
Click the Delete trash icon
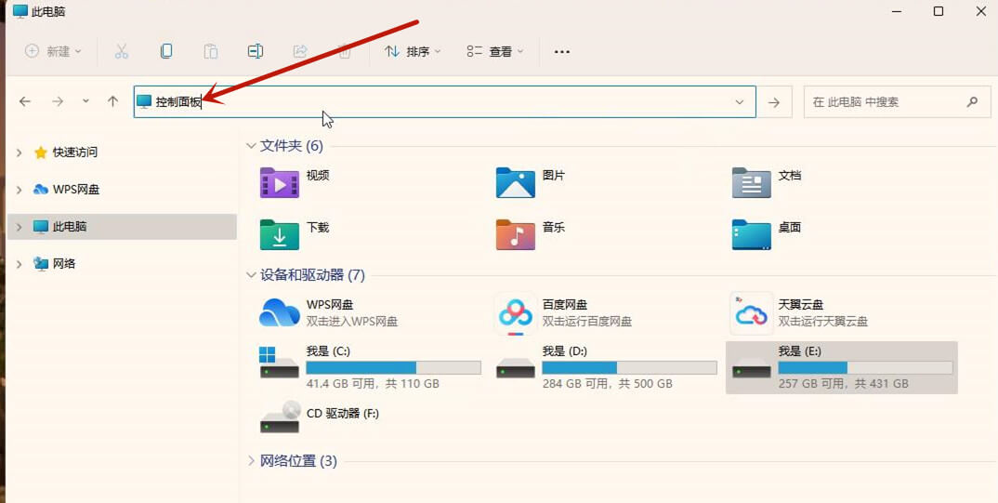(345, 51)
